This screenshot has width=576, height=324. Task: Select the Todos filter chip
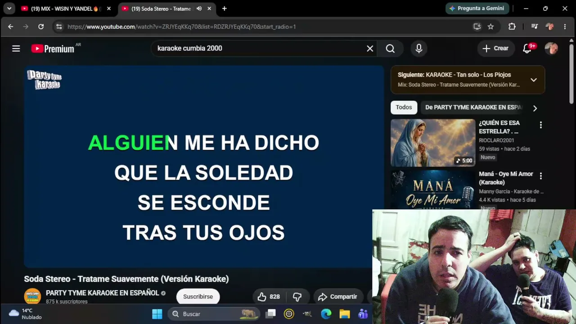pyautogui.click(x=404, y=108)
